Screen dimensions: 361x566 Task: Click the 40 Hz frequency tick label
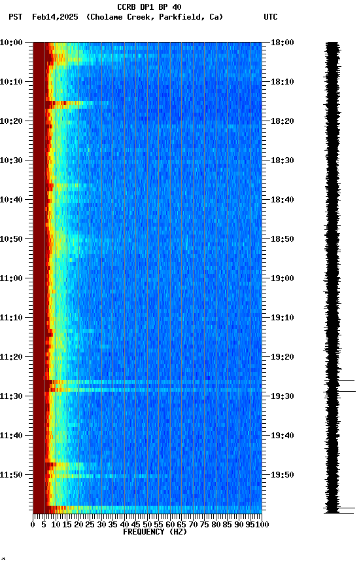pos(124,525)
